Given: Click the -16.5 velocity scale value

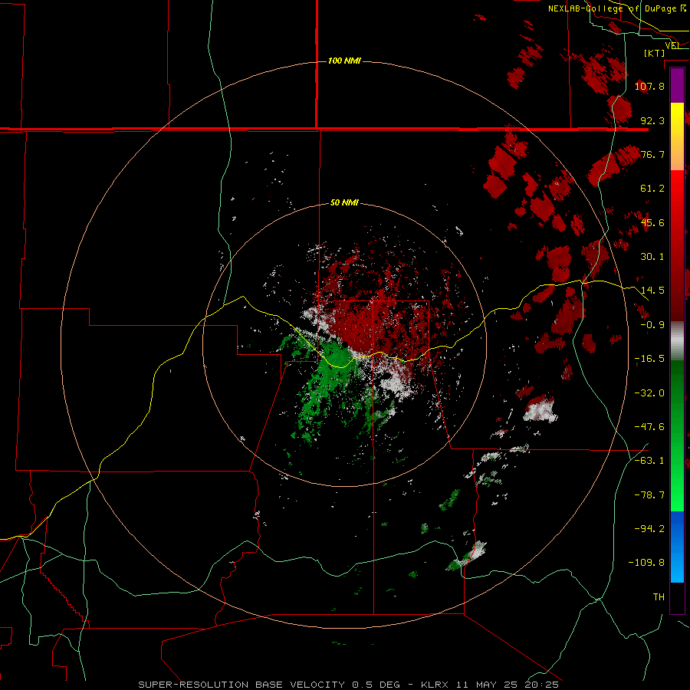Looking at the screenshot, I should (x=649, y=359).
